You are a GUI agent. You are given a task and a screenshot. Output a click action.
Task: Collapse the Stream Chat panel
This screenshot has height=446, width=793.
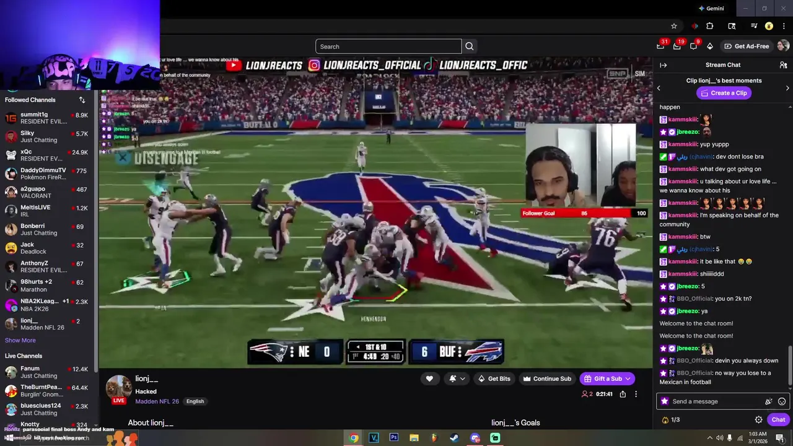[663, 65]
